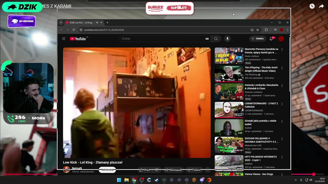Dislike the video with thumbs down
Viewport: 328px width, 184px height.
tap(157, 170)
